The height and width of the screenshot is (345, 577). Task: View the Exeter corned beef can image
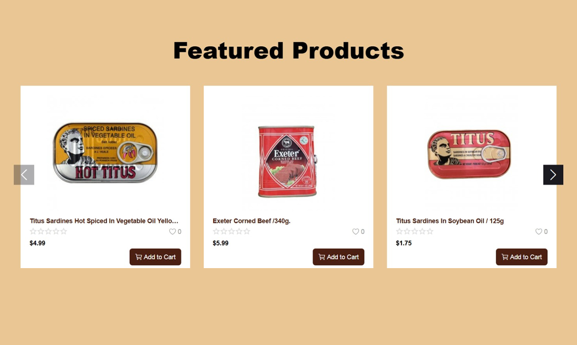point(288,162)
